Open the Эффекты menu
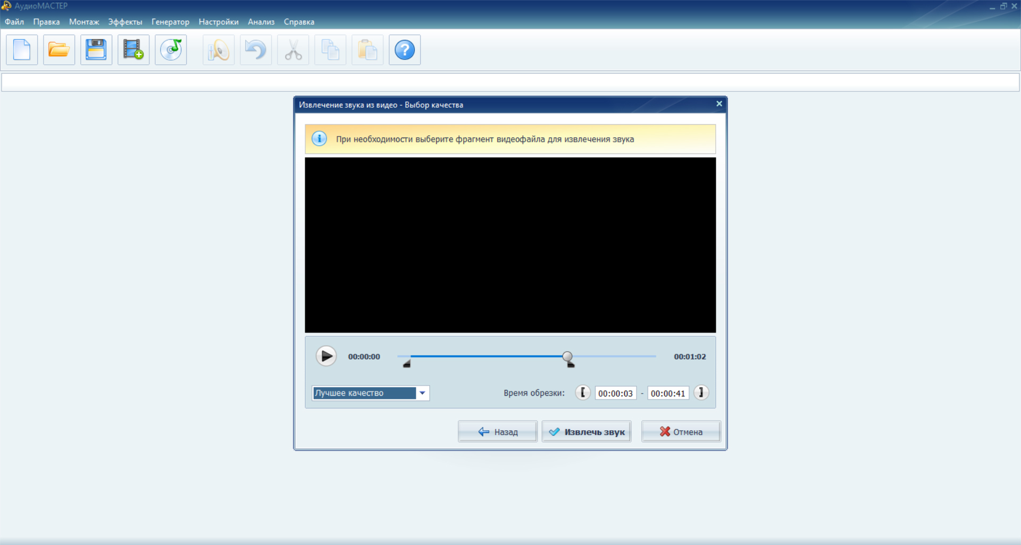This screenshot has height=545, width=1021. (125, 22)
